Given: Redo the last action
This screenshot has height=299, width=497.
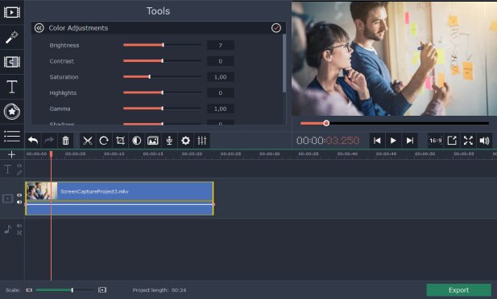Looking at the screenshot, I should pyautogui.click(x=49, y=141).
